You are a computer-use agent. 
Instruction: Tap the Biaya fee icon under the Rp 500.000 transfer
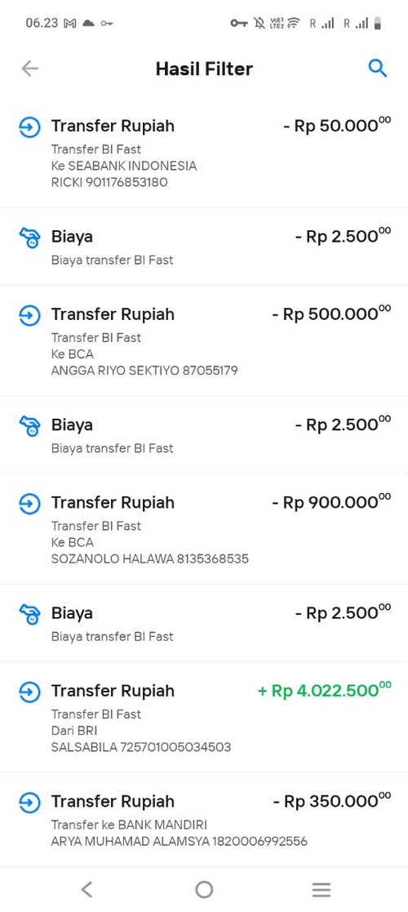(29, 426)
